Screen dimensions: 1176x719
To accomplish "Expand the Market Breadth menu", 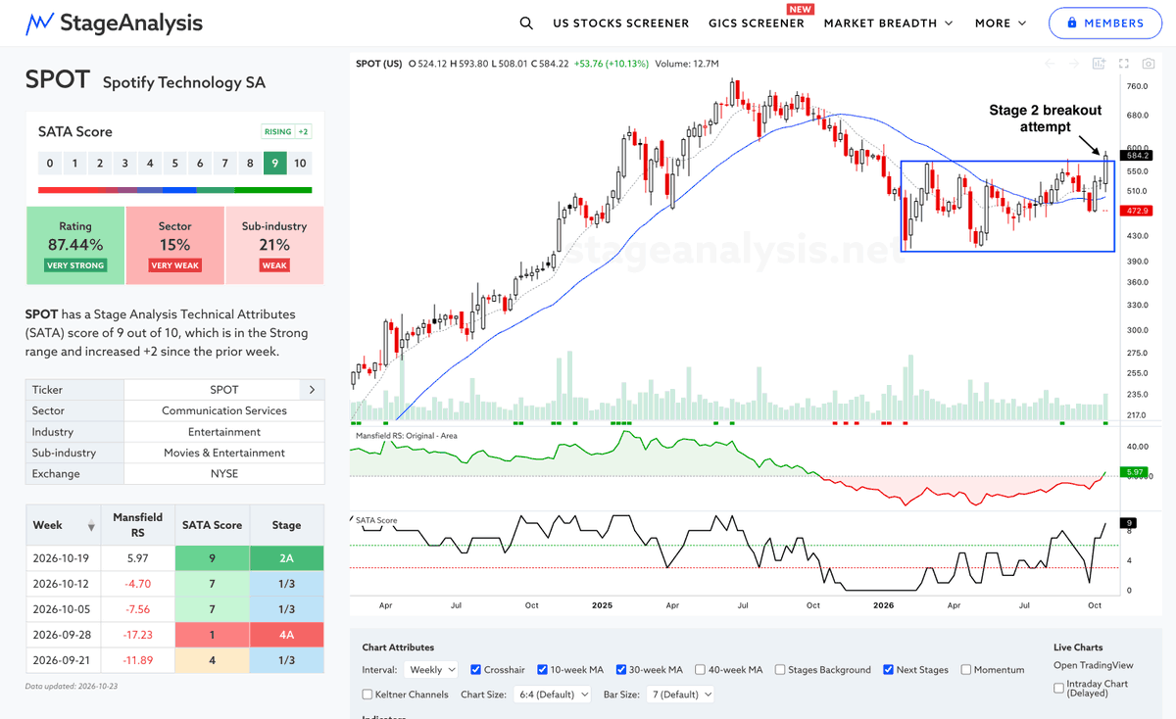I will click(889, 23).
